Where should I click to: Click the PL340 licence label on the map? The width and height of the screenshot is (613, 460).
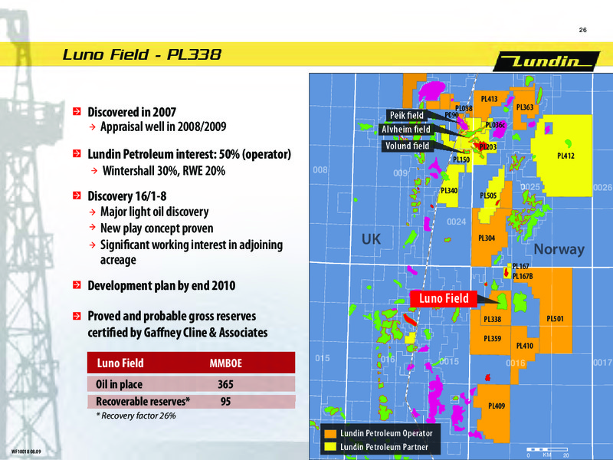tap(449, 190)
